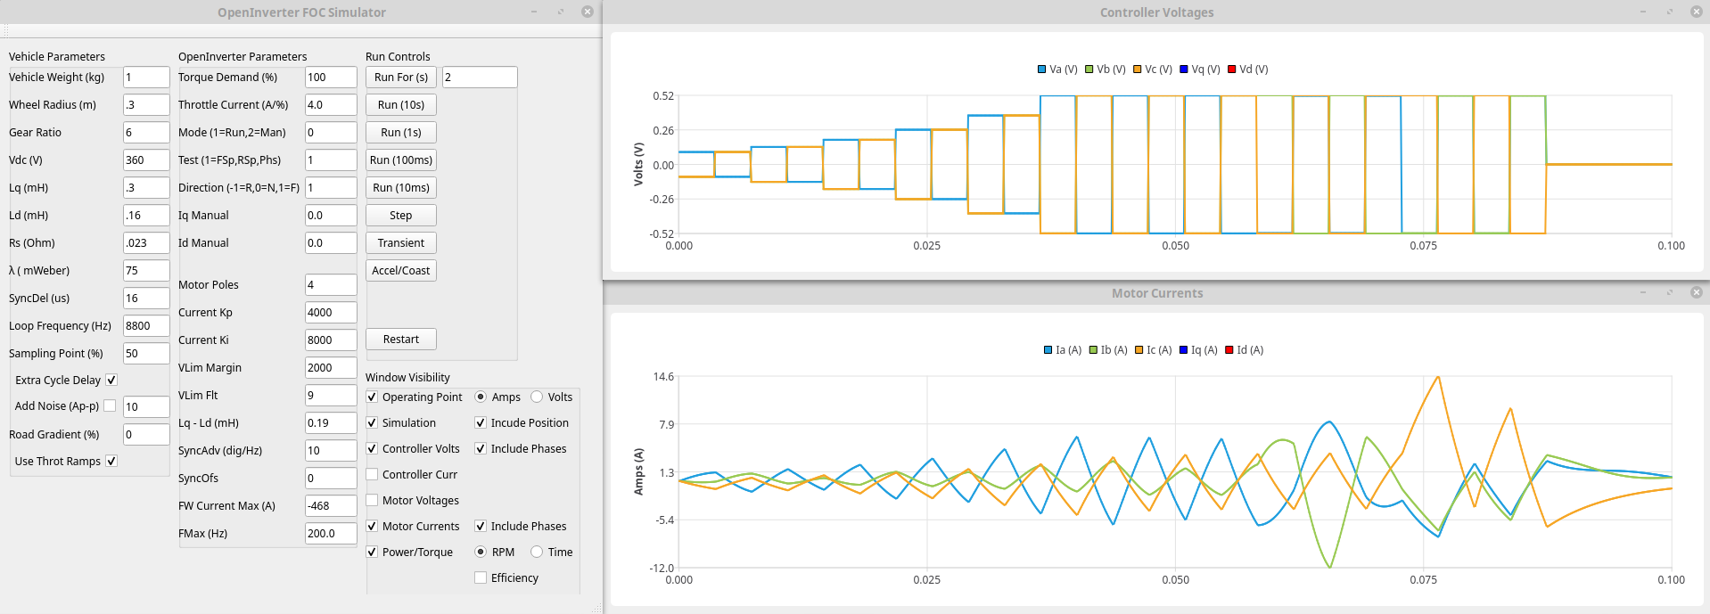The width and height of the screenshot is (1710, 614).
Task: Maximize the Motor Currents window
Action: click(x=1669, y=292)
